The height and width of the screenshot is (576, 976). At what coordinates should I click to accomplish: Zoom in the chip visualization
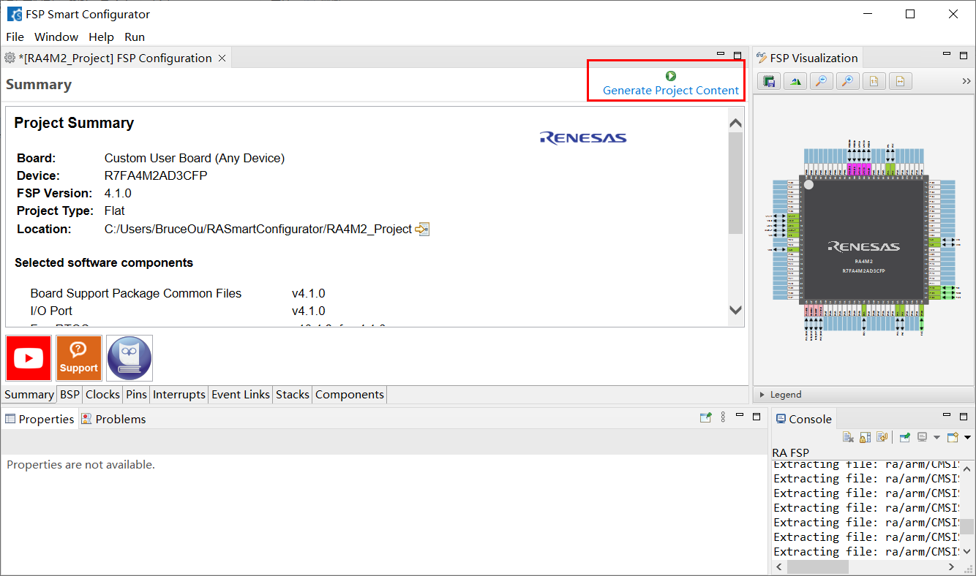848,81
